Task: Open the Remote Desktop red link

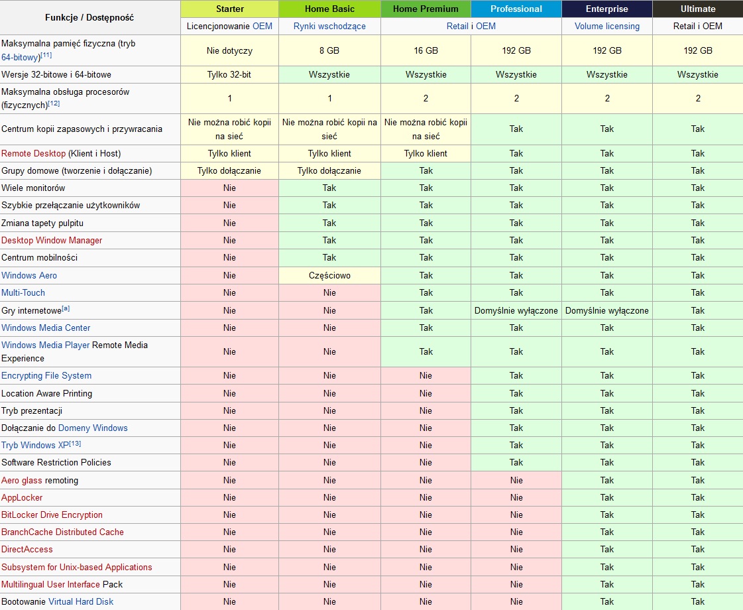Action: 33,154
